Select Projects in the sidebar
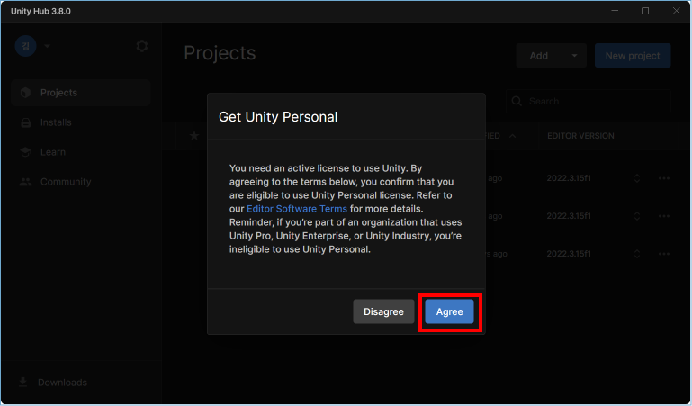 (81, 93)
